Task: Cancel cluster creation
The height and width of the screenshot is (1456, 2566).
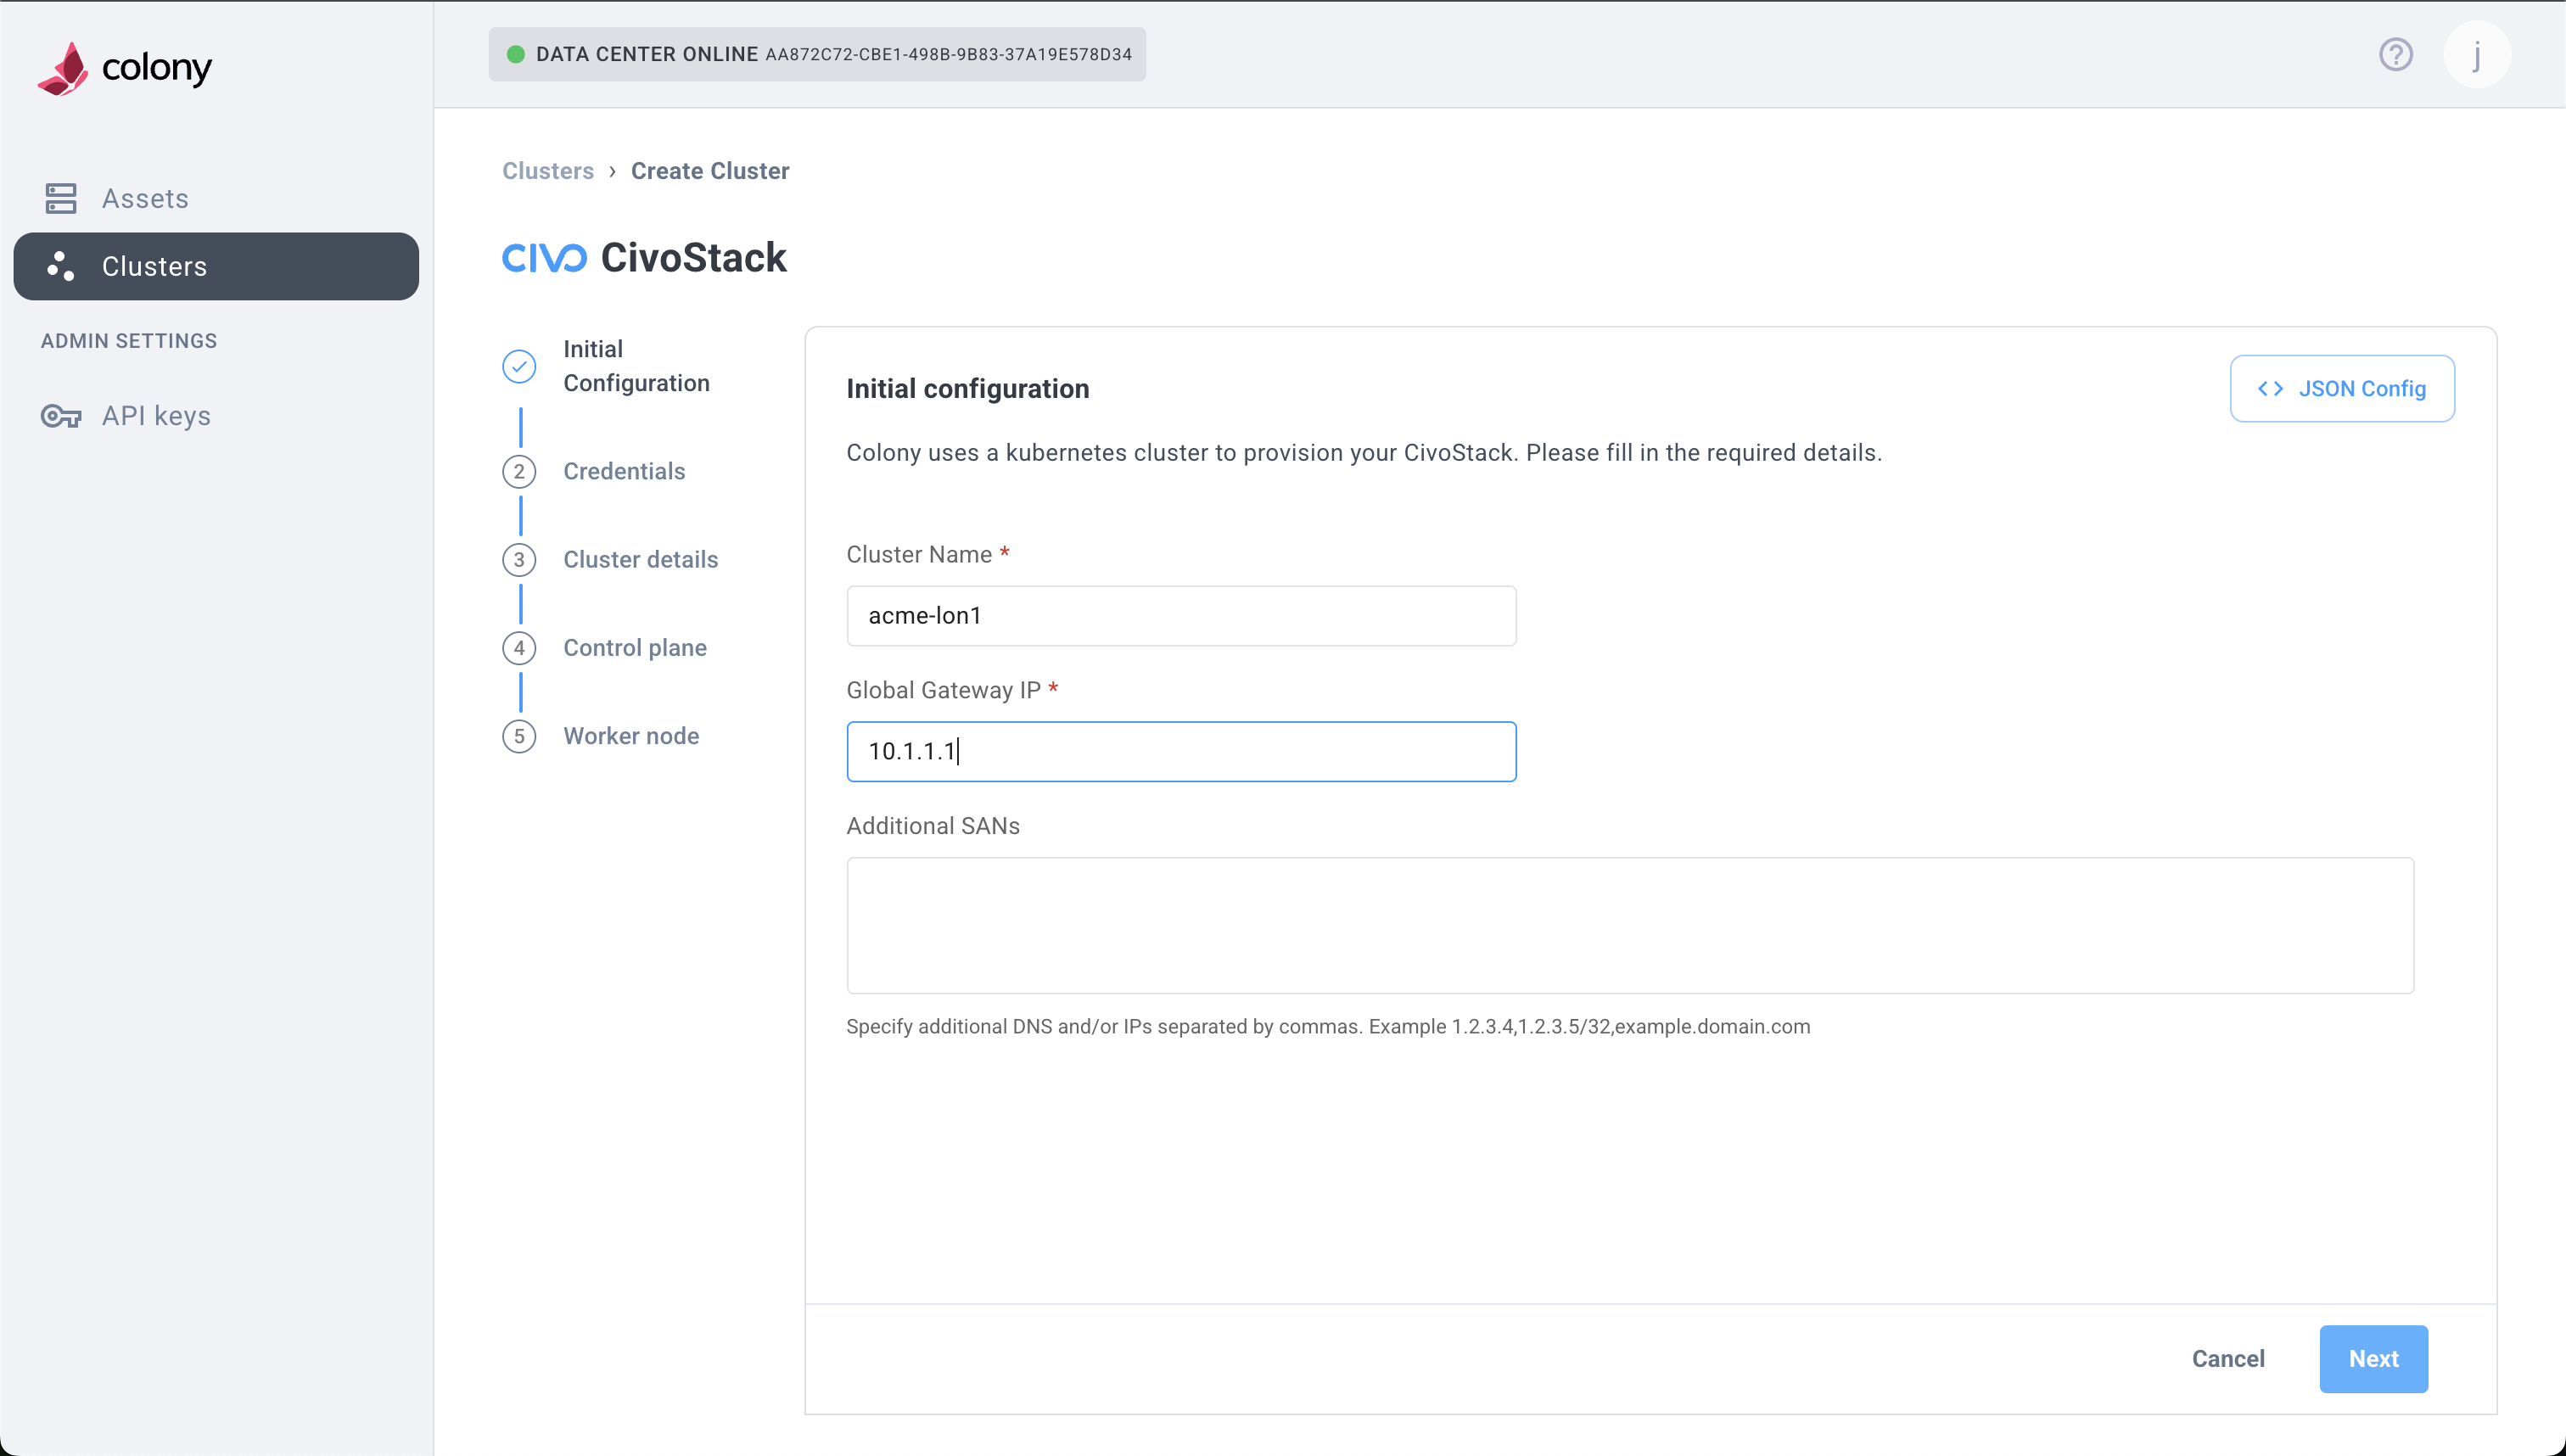Action: pos(2227,1359)
